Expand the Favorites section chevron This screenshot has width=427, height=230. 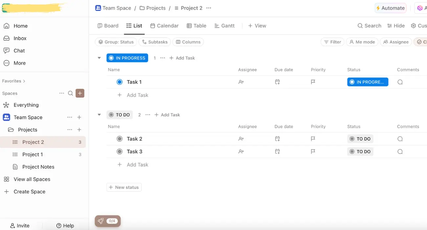24,81
